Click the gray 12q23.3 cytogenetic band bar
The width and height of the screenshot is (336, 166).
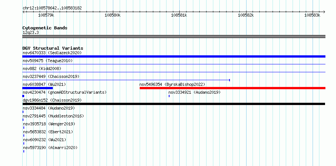[174, 37]
